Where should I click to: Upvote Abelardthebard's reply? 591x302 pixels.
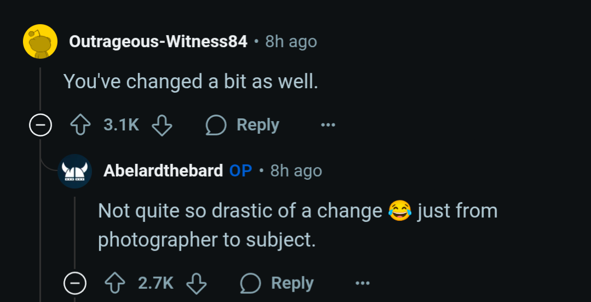tap(115, 283)
